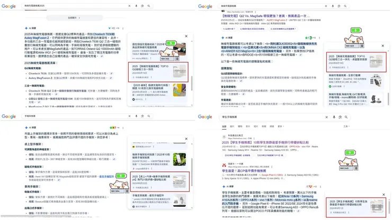The height and width of the screenshot is (220, 392).
Task: Start voice search in 無線充電器推薦2025 window
Action: pyautogui.click(x=136, y=6)
